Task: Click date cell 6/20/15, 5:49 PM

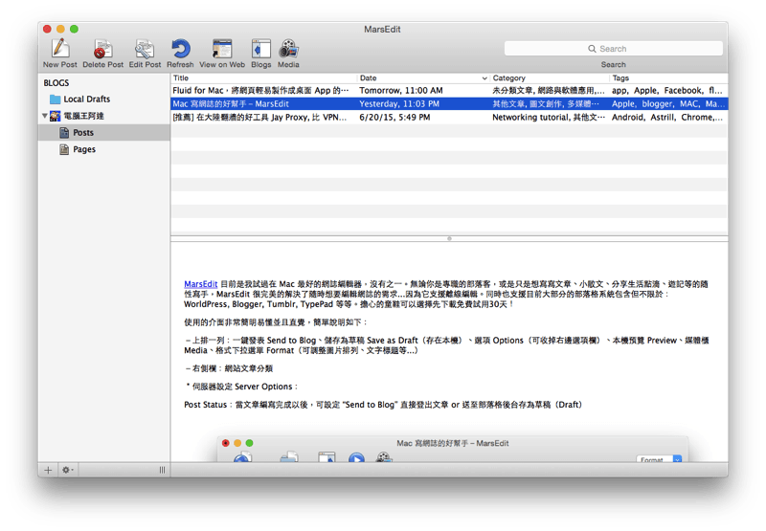Action: click(x=394, y=117)
